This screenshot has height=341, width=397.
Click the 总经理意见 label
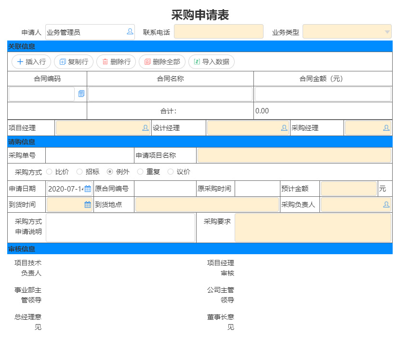(x=28, y=322)
